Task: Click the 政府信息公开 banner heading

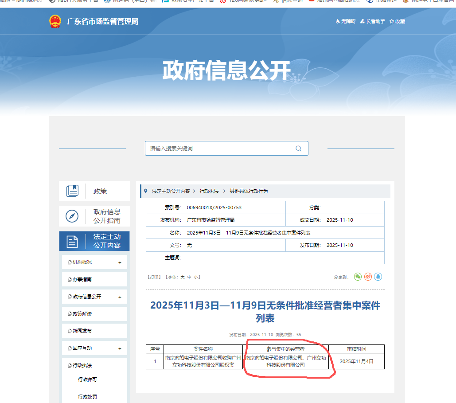Action: tap(226, 70)
